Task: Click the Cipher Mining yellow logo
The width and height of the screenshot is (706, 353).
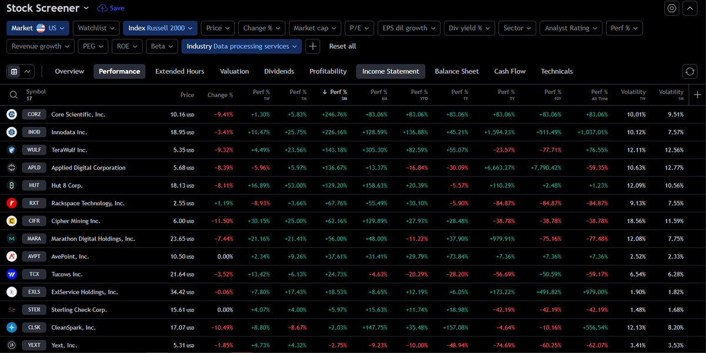Action: coord(11,221)
